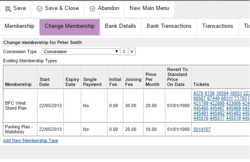Go to the Bank Transactions tab
Screen dimensions: 250x162
(169, 26)
